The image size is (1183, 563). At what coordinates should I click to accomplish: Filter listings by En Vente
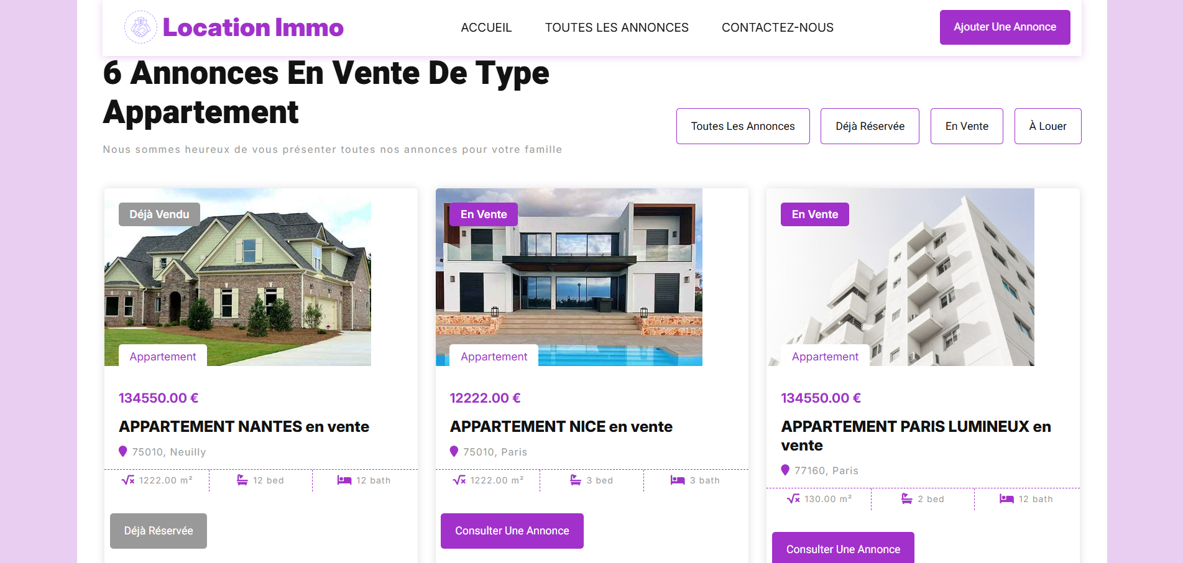967,126
